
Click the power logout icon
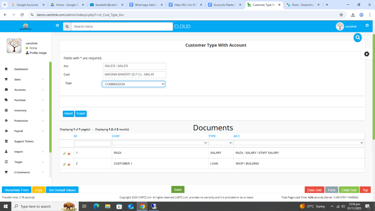pos(367,26)
